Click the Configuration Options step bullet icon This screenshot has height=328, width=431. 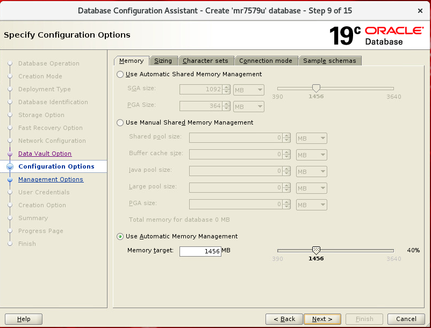click(10, 166)
